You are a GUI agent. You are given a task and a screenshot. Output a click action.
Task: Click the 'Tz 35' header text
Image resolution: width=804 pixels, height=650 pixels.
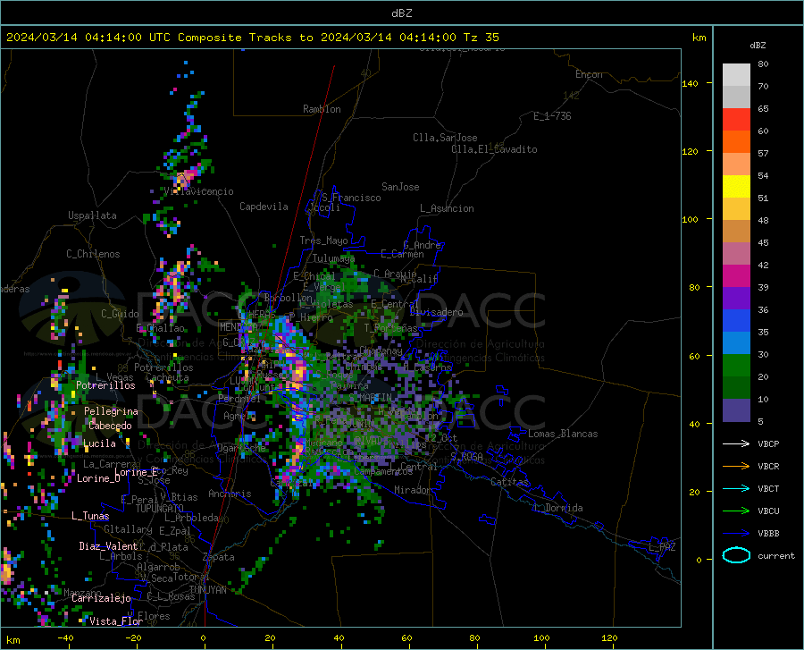coord(482,38)
